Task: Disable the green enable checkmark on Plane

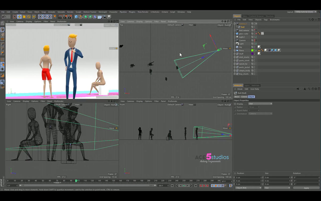Action: [x=256, y=50]
